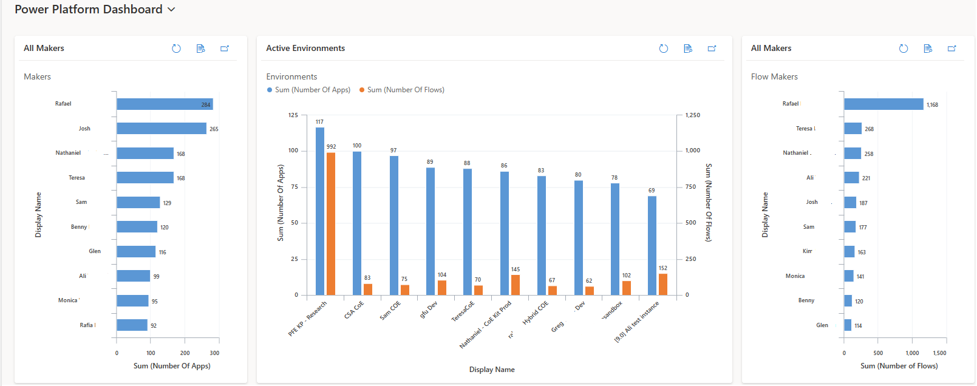Refresh the left All Makers apps chart
The image size is (977, 386).
click(x=176, y=49)
